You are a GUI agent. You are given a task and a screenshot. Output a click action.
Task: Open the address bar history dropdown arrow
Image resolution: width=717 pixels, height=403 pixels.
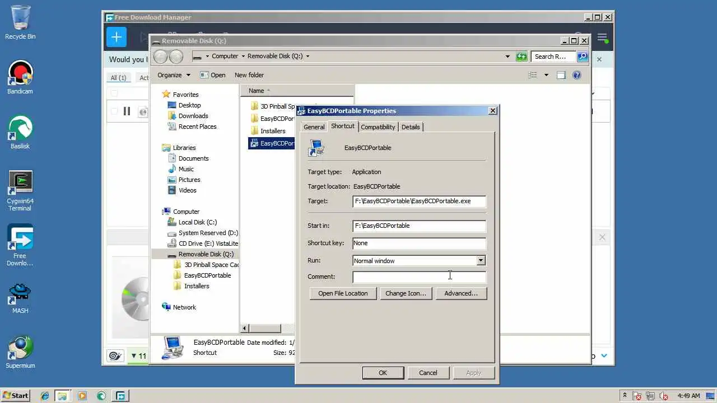(x=508, y=57)
